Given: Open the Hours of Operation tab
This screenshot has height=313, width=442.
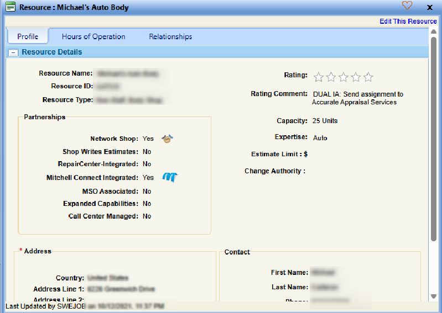Looking at the screenshot, I should coord(93,37).
